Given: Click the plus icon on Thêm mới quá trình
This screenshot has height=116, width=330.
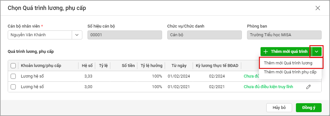Looking at the screenshot, I should coord(266,51).
